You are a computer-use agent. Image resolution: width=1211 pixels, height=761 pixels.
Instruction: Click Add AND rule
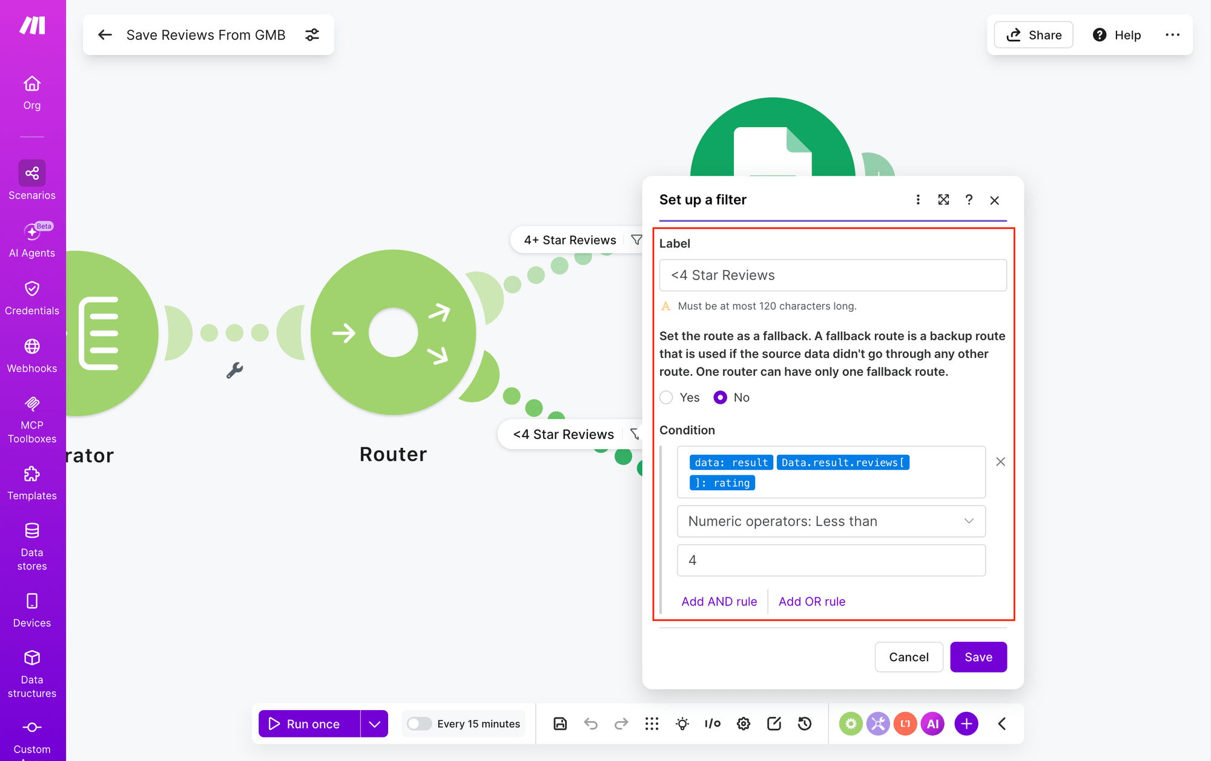(x=719, y=601)
